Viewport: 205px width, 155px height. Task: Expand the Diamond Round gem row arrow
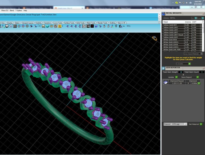coord(199,83)
